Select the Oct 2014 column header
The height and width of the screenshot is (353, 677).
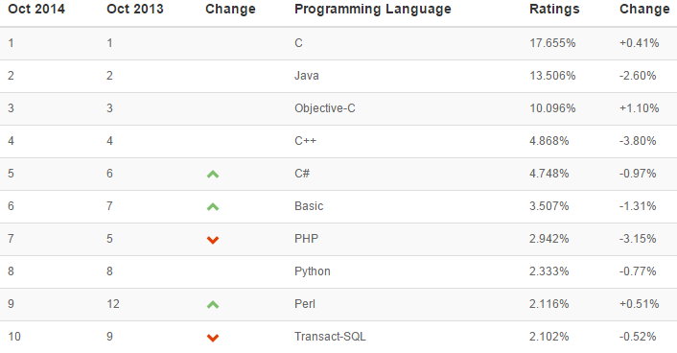36,9
